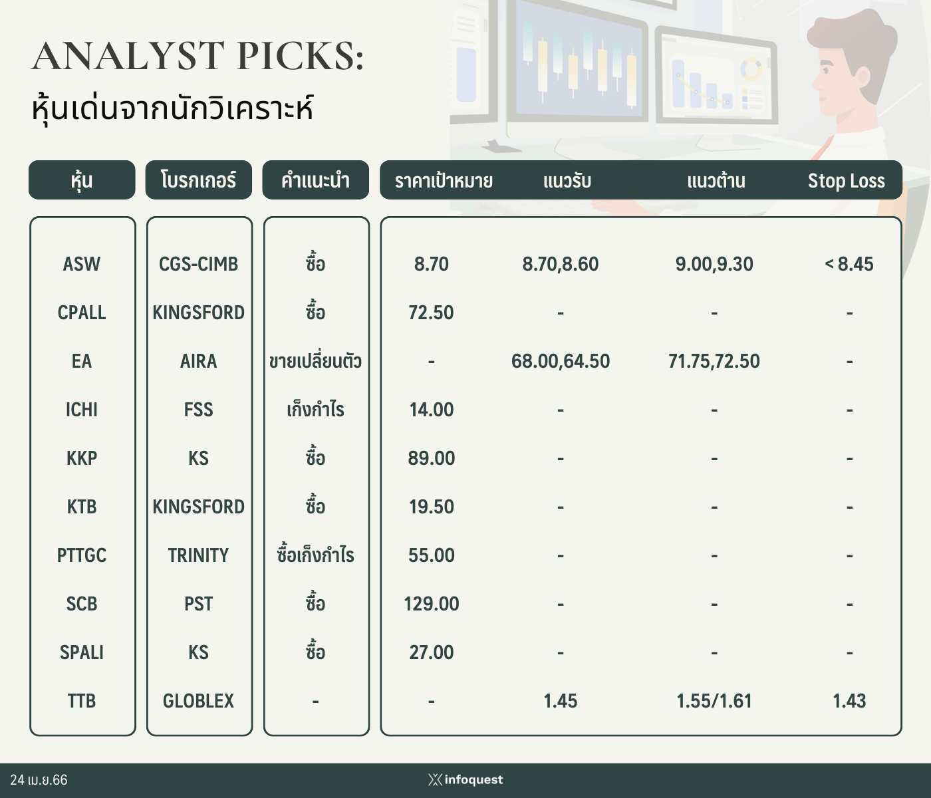Click ขายเปลี่ยนตัว recommendation for EA

[x=315, y=361]
